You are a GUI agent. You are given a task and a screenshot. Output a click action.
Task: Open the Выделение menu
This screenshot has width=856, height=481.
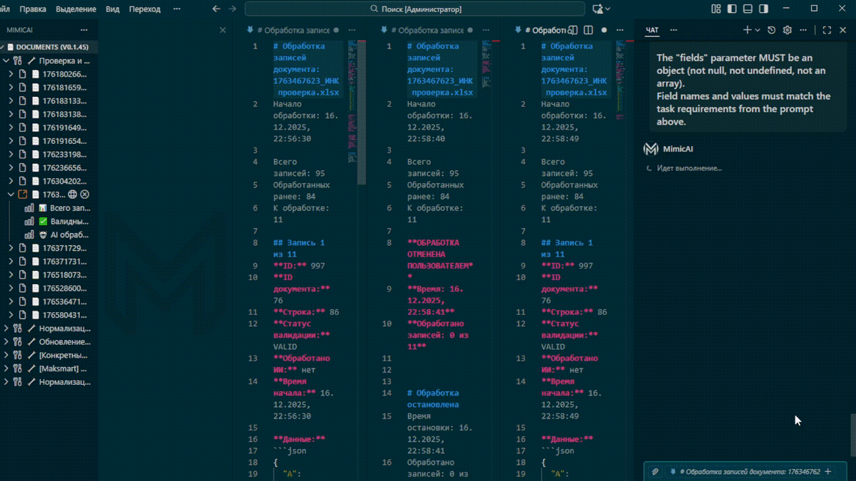pyautogui.click(x=76, y=9)
